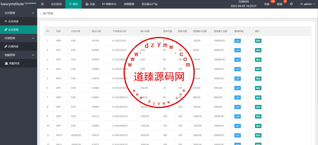Toggle 允许 invite permission for VIP3
This screenshot has height=145, width=318.
[x=238, y=69]
